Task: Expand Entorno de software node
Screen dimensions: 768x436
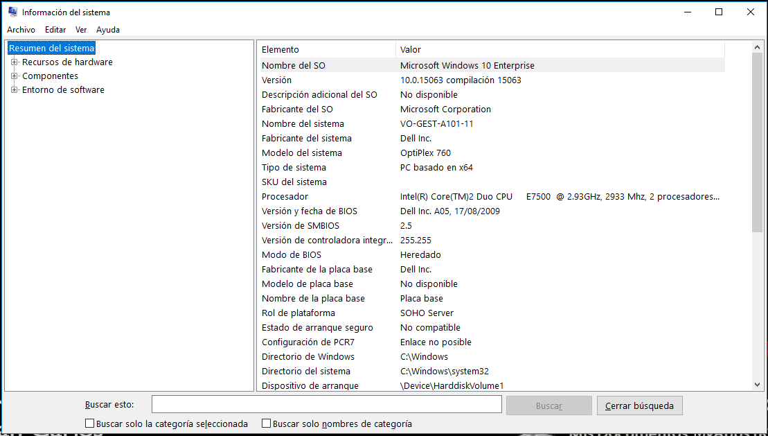Action: pyautogui.click(x=15, y=89)
